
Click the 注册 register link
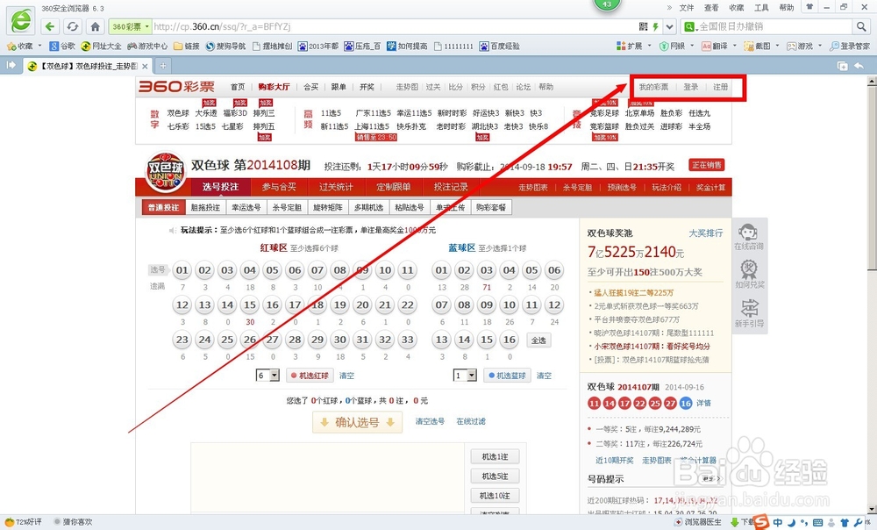tap(720, 87)
